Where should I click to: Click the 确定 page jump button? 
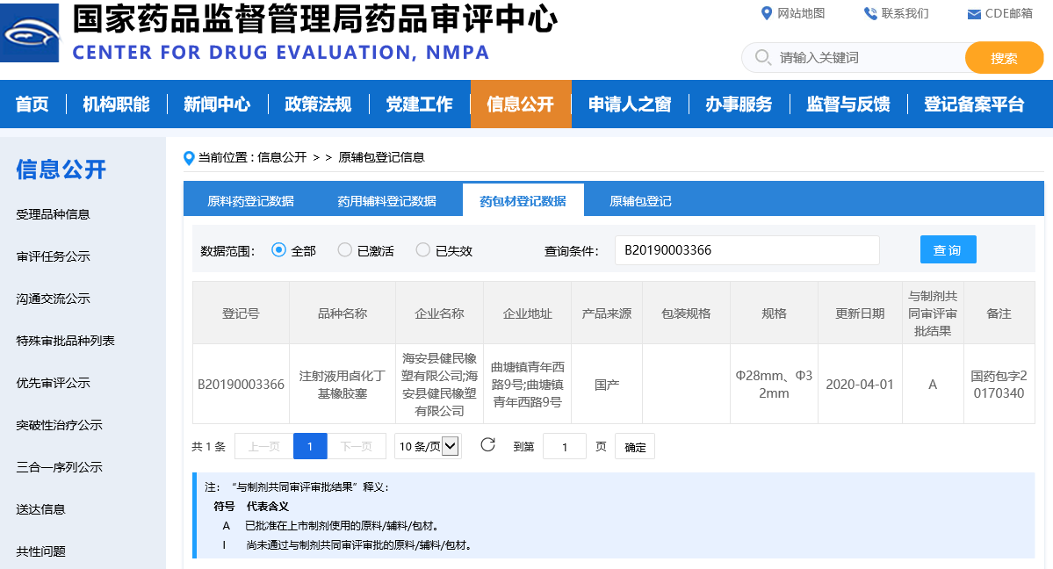(x=634, y=447)
